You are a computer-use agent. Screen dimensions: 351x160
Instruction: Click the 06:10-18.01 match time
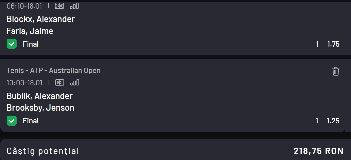click(24, 6)
